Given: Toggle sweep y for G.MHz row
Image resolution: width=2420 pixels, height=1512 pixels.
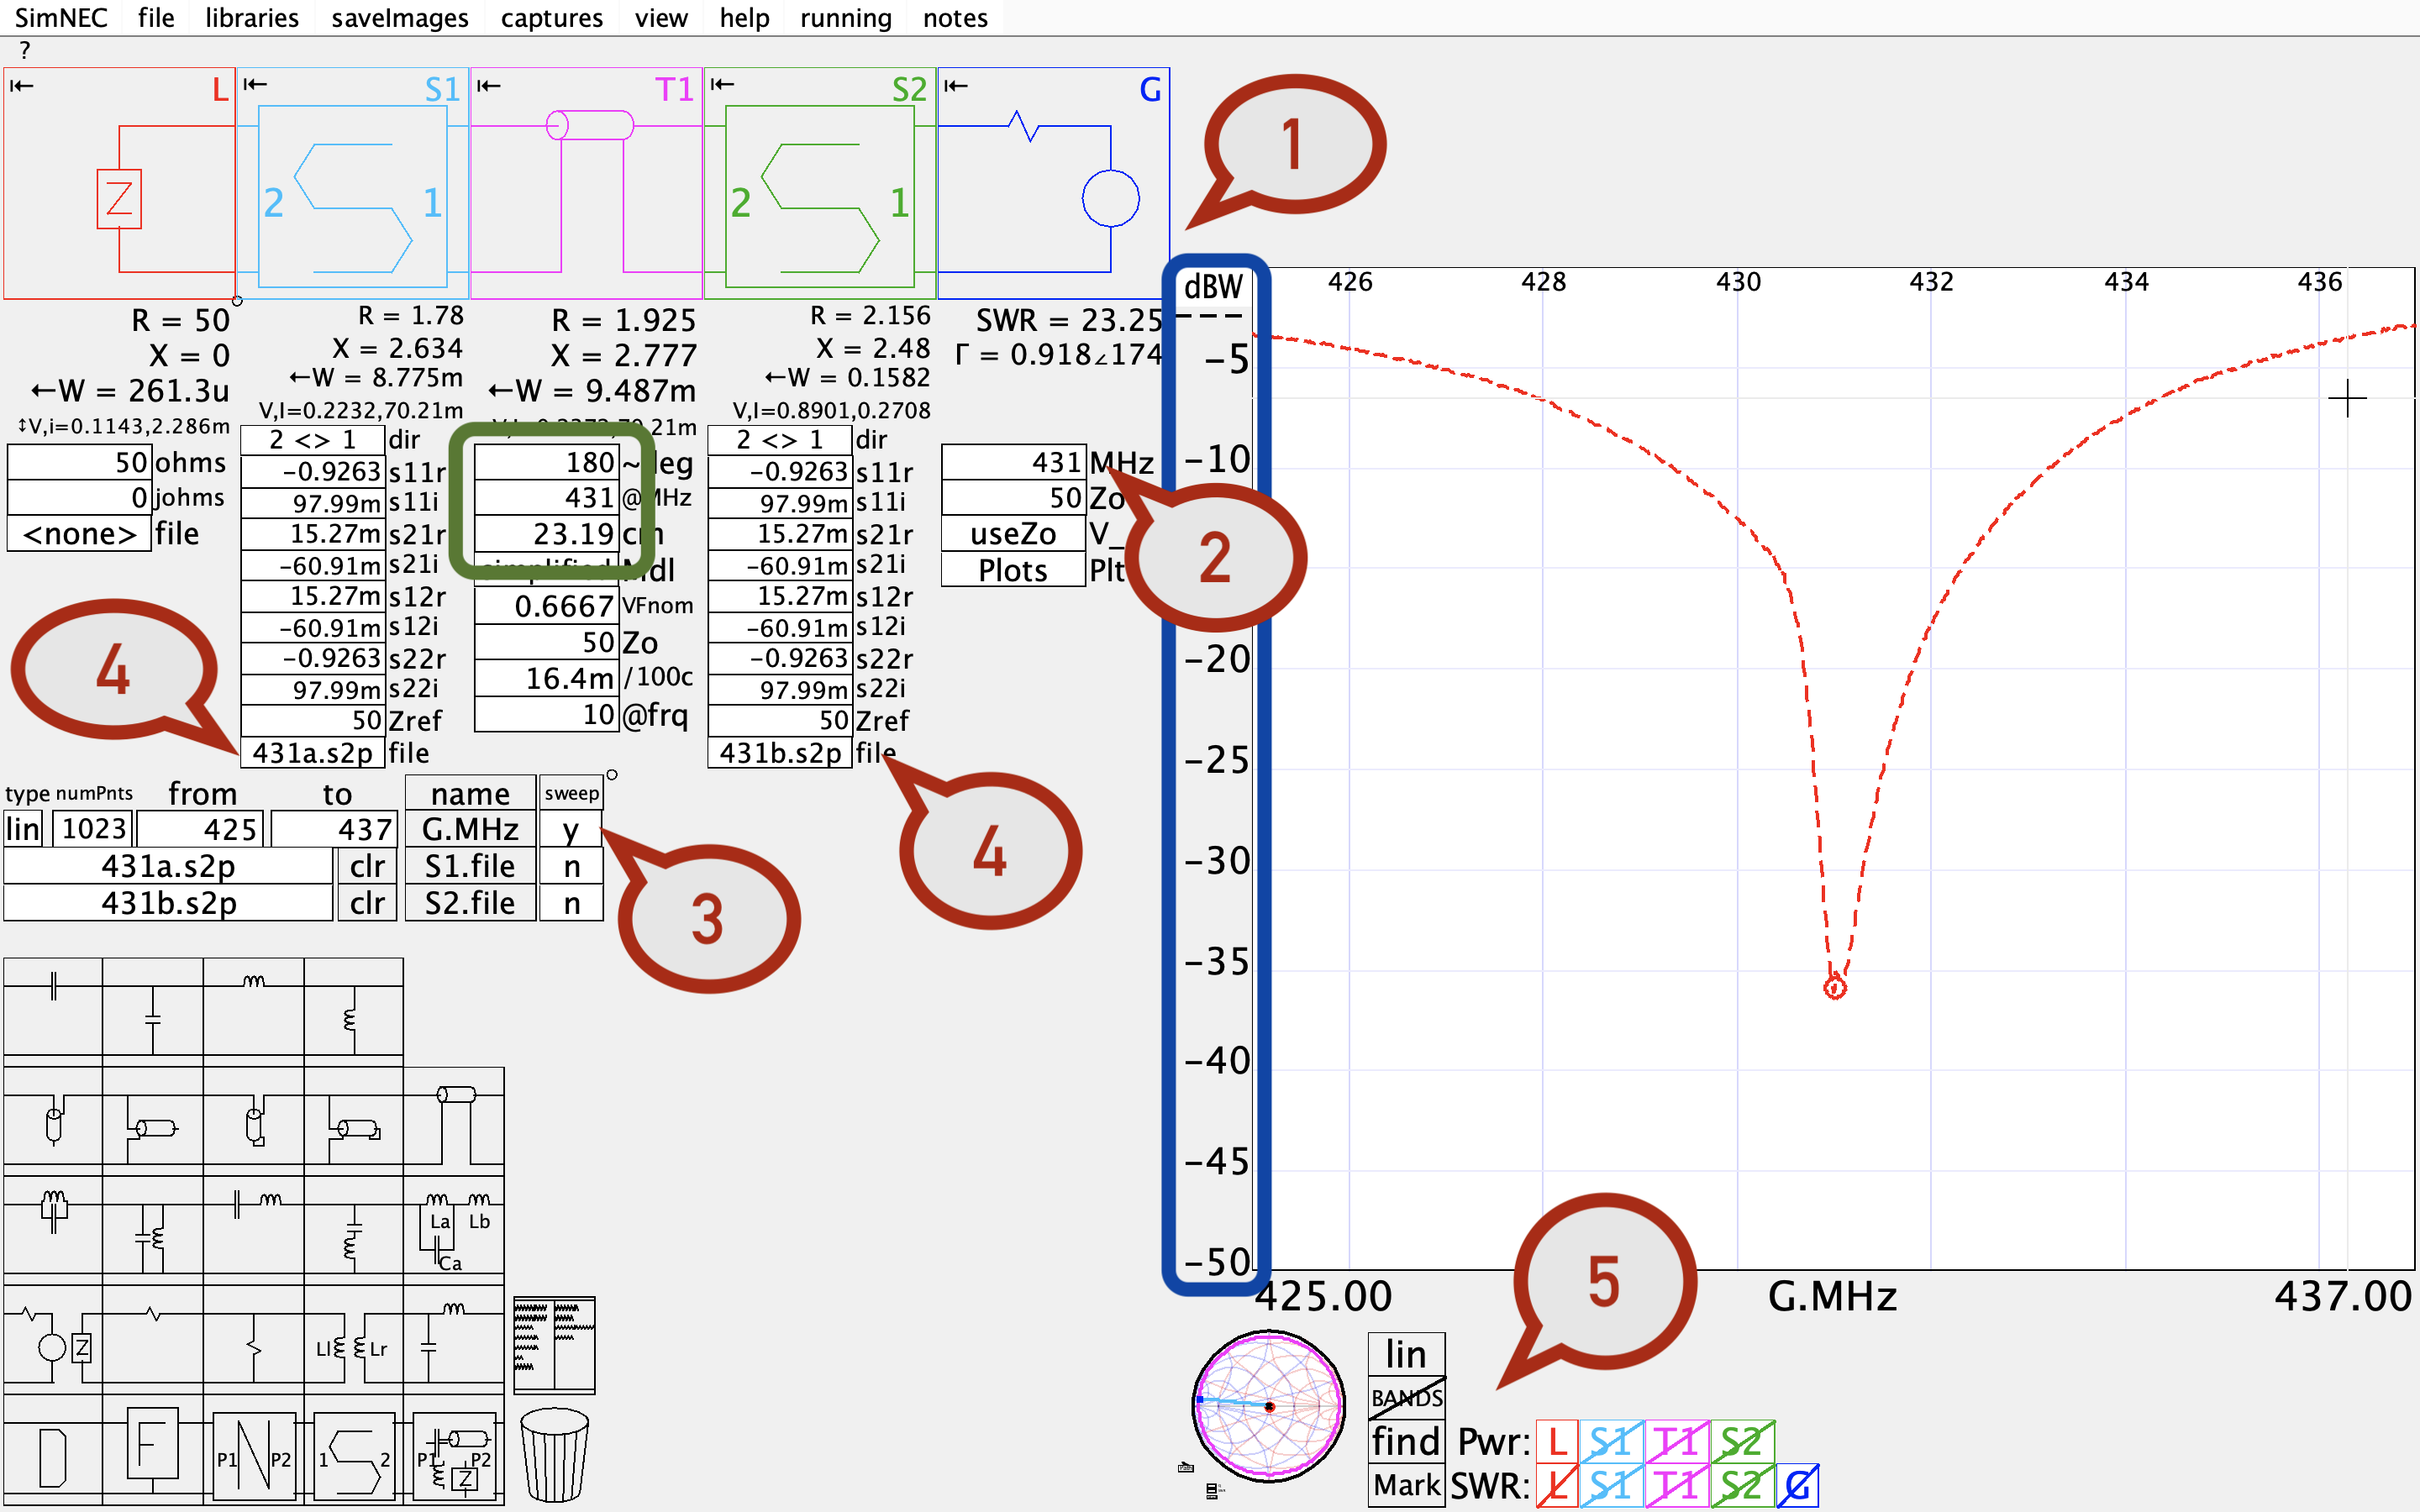Looking at the screenshot, I should (571, 830).
